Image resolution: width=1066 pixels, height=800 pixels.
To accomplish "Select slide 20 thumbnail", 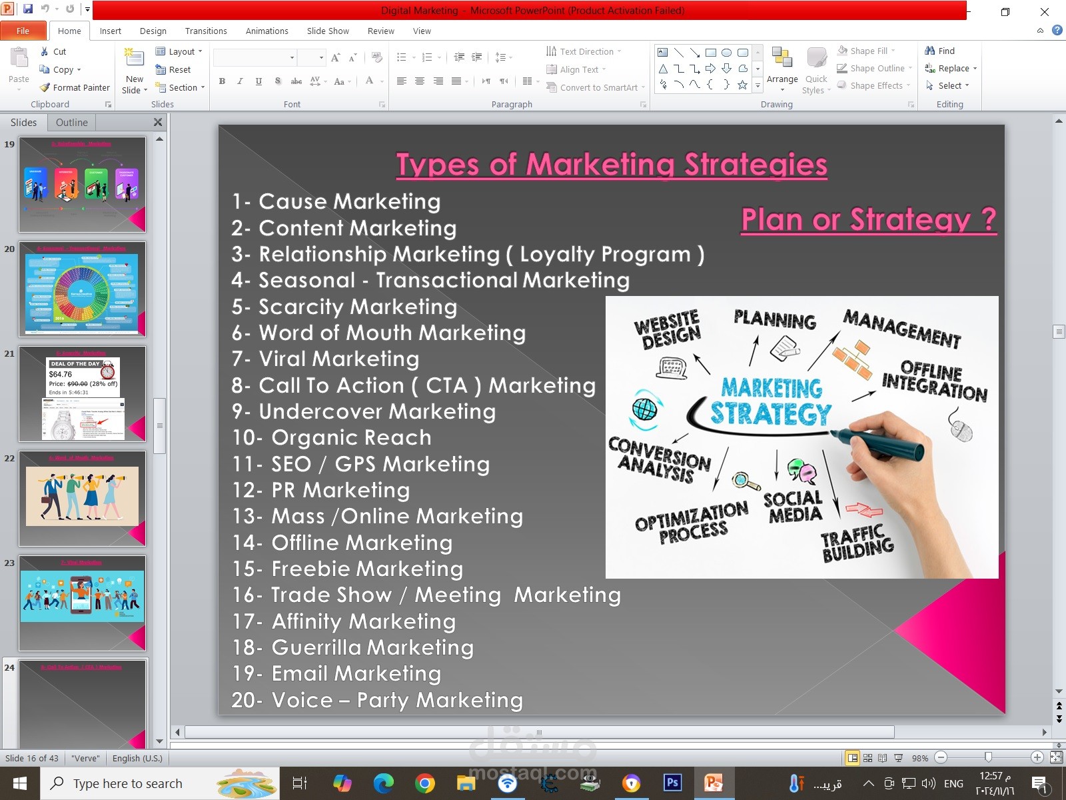I will (x=82, y=289).
